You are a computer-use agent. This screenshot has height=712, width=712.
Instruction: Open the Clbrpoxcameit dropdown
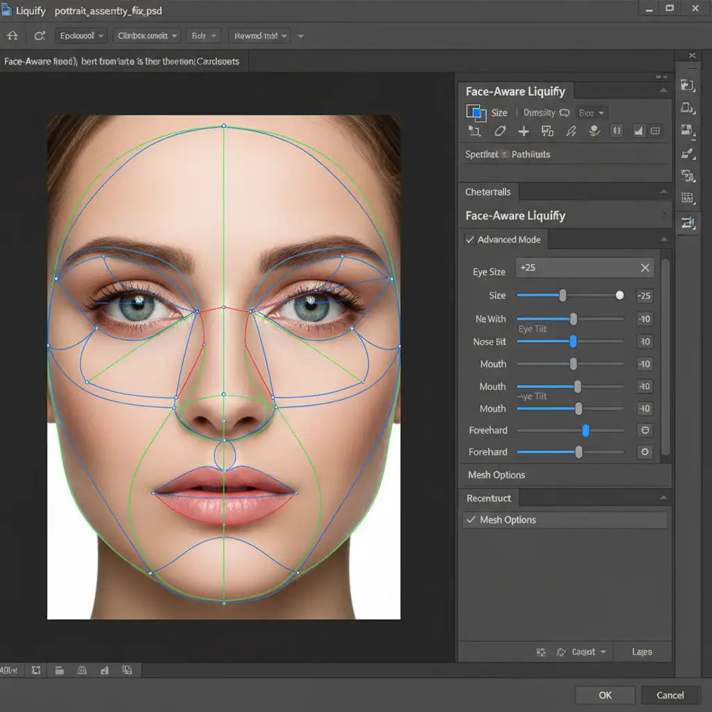pyautogui.click(x=147, y=35)
